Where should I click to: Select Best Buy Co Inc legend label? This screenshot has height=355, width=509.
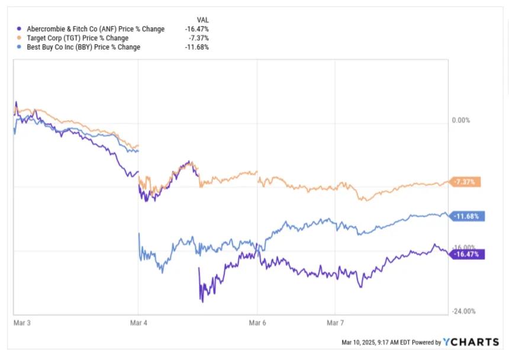tap(83, 47)
